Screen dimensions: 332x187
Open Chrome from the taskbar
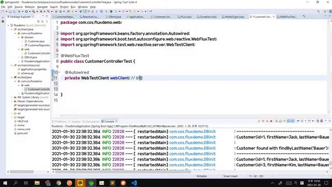coord(59,183)
